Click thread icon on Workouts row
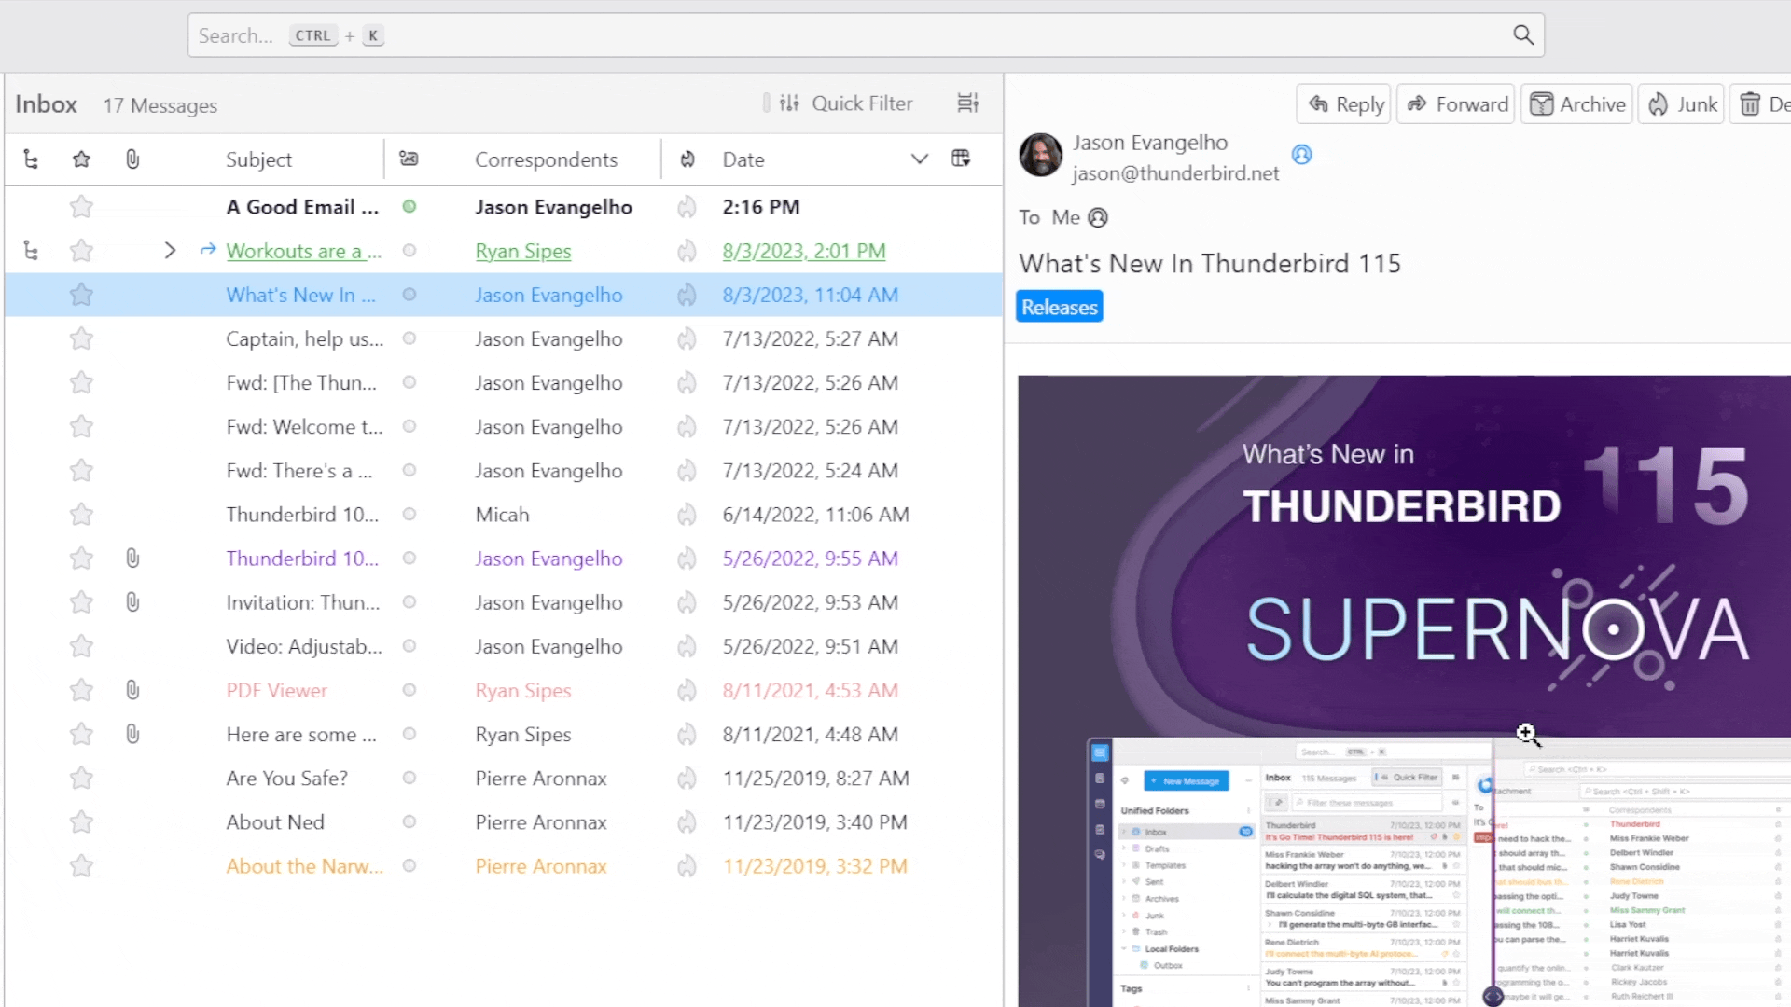The image size is (1791, 1007). 31,251
